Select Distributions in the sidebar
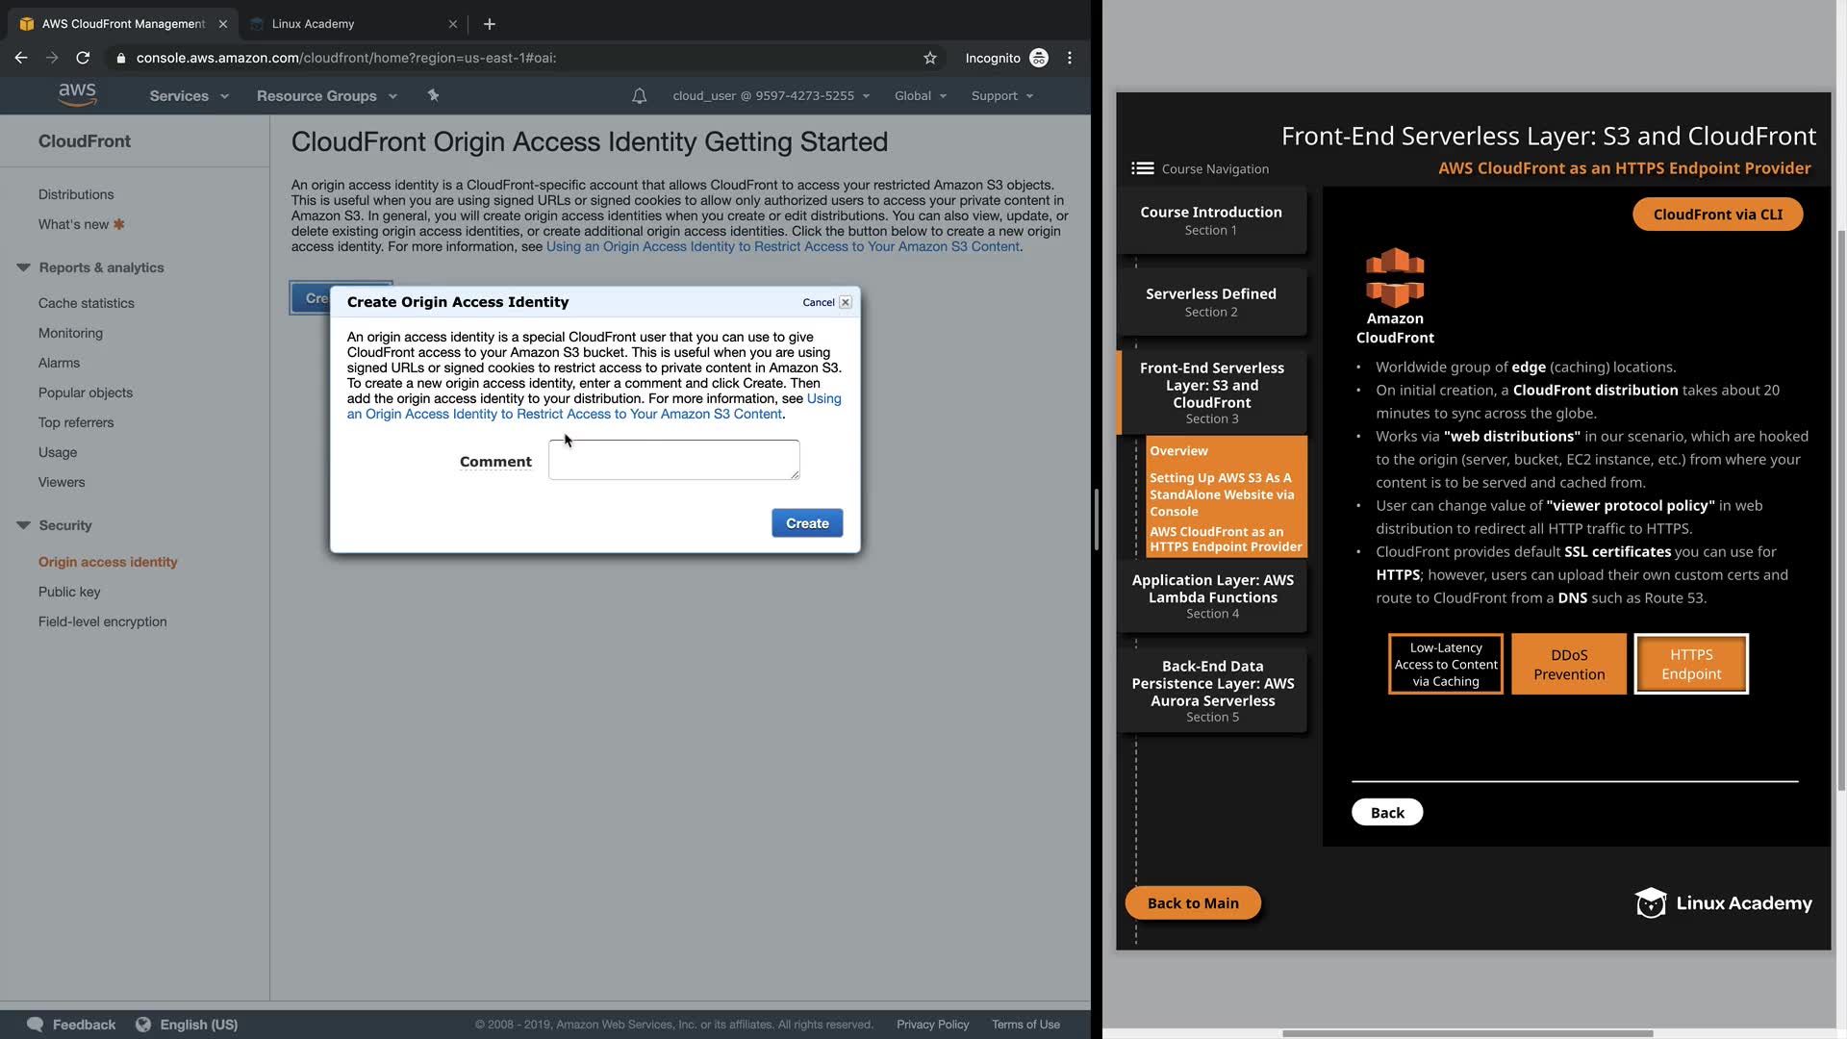Image resolution: width=1847 pixels, height=1039 pixels. 76,194
